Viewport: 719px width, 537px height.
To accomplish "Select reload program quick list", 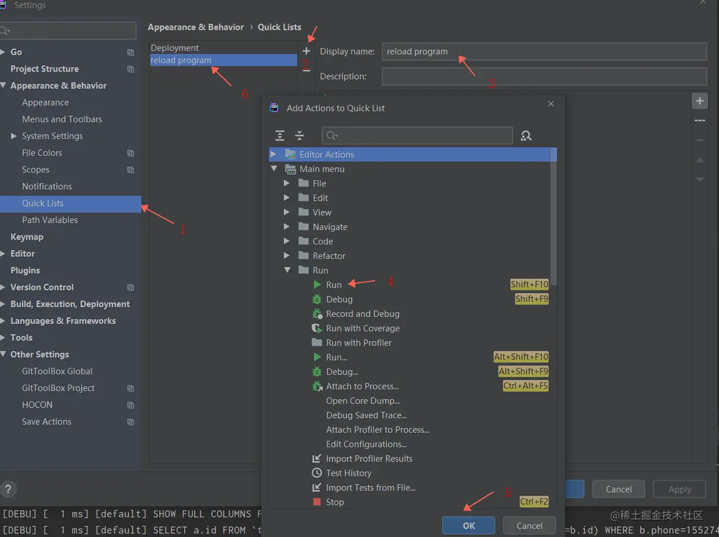I will 224,60.
